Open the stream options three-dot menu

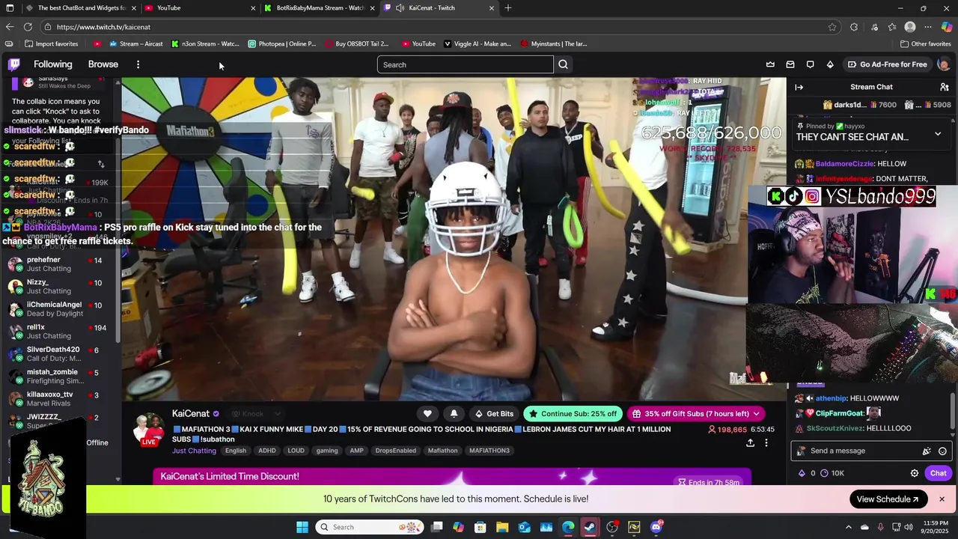[766, 442]
